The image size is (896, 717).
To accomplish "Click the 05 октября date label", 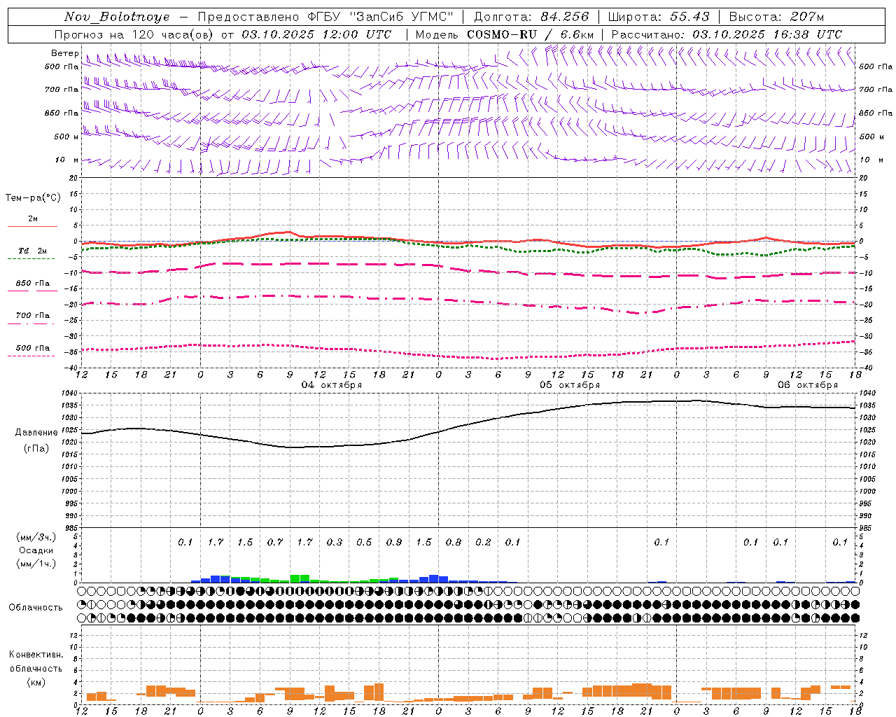I will pyautogui.click(x=570, y=385).
